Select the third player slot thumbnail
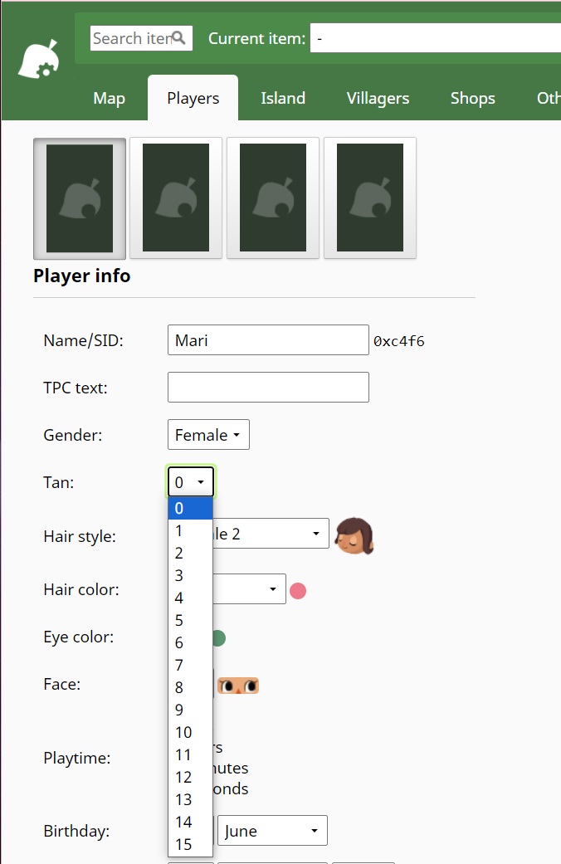561x864 pixels. pyautogui.click(x=273, y=198)
